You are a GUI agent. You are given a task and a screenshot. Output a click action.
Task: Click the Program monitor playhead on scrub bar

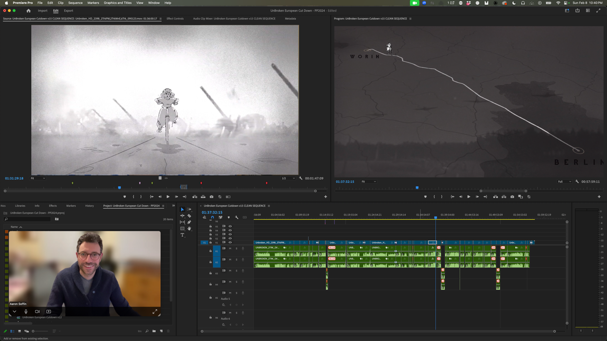coord(417,188)
